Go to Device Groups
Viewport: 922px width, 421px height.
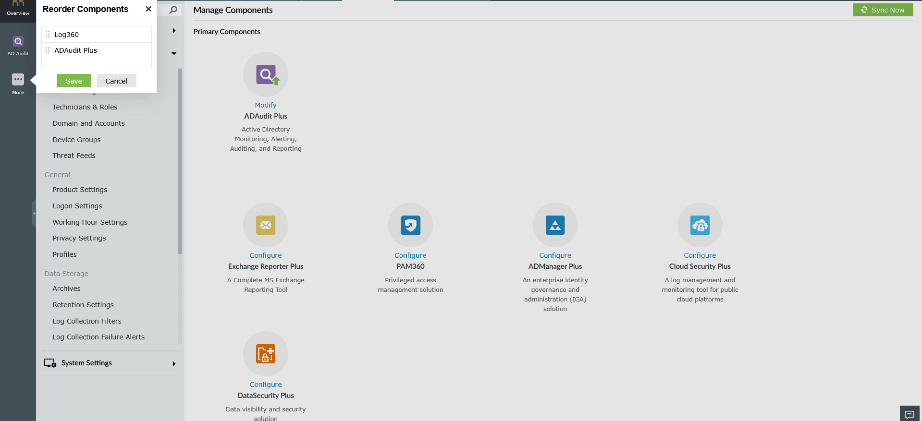tap(76, 140)
